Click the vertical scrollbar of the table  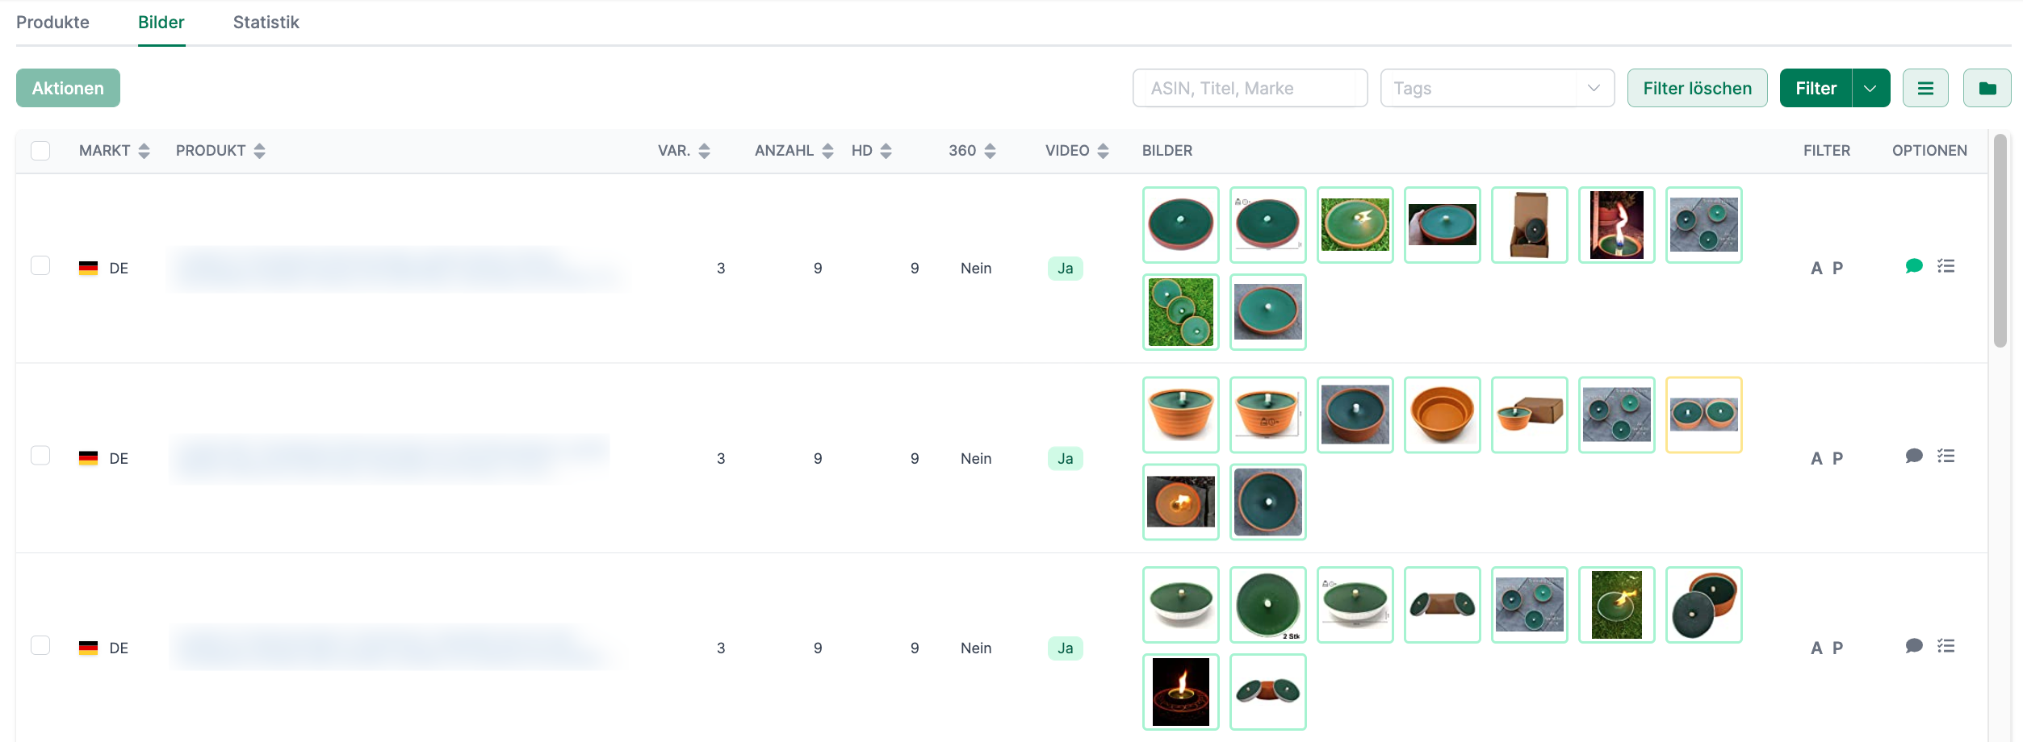pos(2000,242)
